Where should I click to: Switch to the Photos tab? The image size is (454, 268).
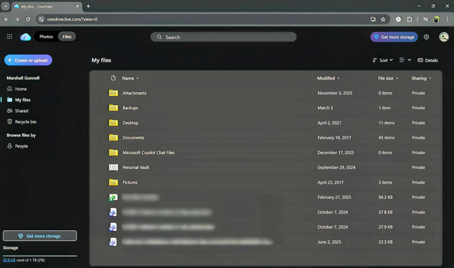46,37
